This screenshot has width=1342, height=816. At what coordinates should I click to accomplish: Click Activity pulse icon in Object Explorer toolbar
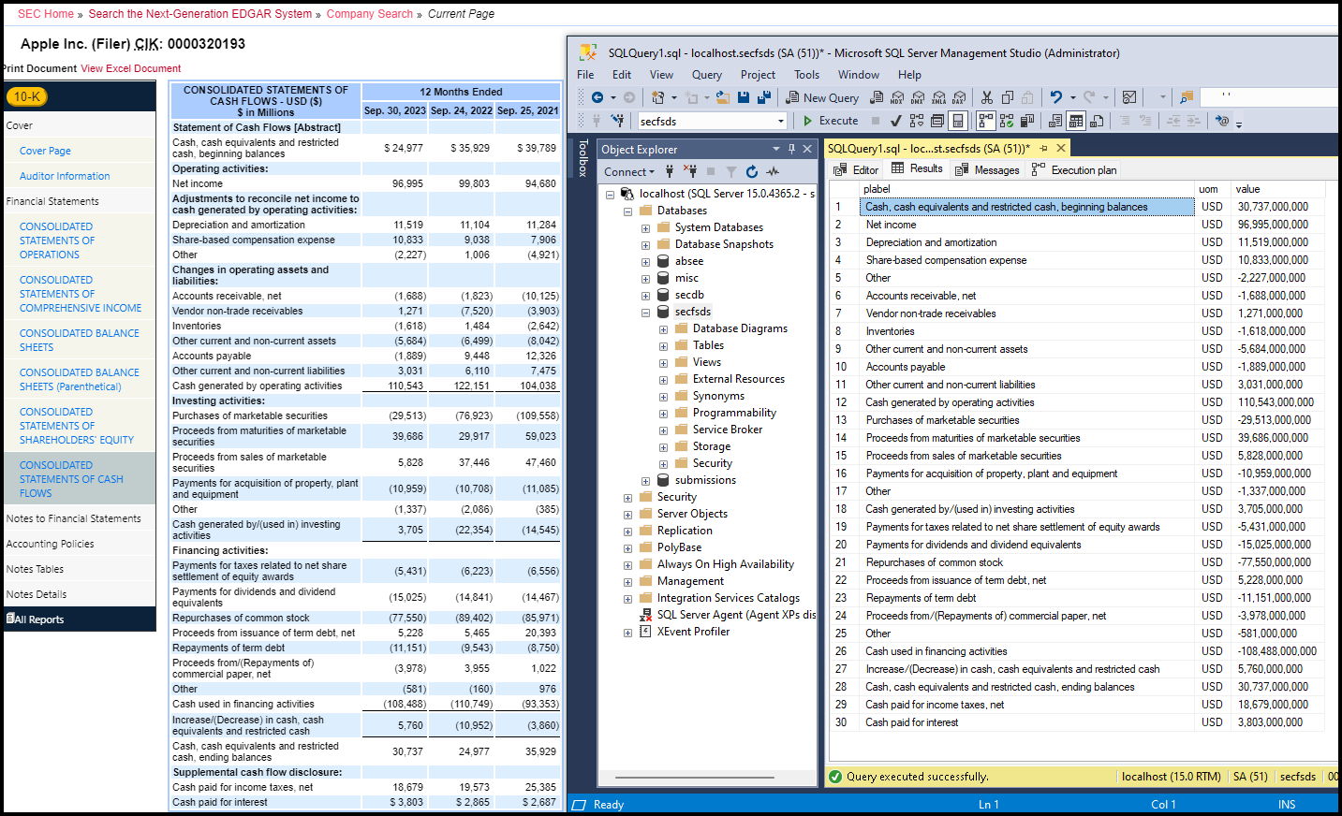pyautogui.click(x=773, y=171)
